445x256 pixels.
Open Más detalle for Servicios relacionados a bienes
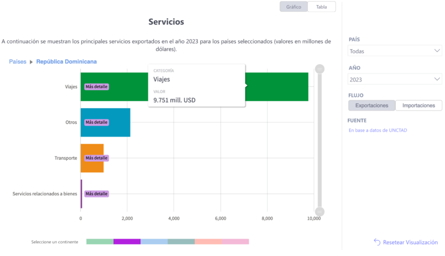[x=96, y=194]
